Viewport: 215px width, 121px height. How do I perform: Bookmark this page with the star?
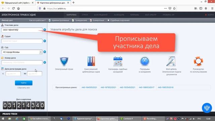(x=174, y=8)
